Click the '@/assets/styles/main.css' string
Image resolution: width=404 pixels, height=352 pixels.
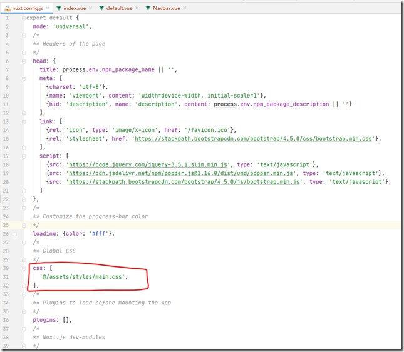(x=82, y=277)
